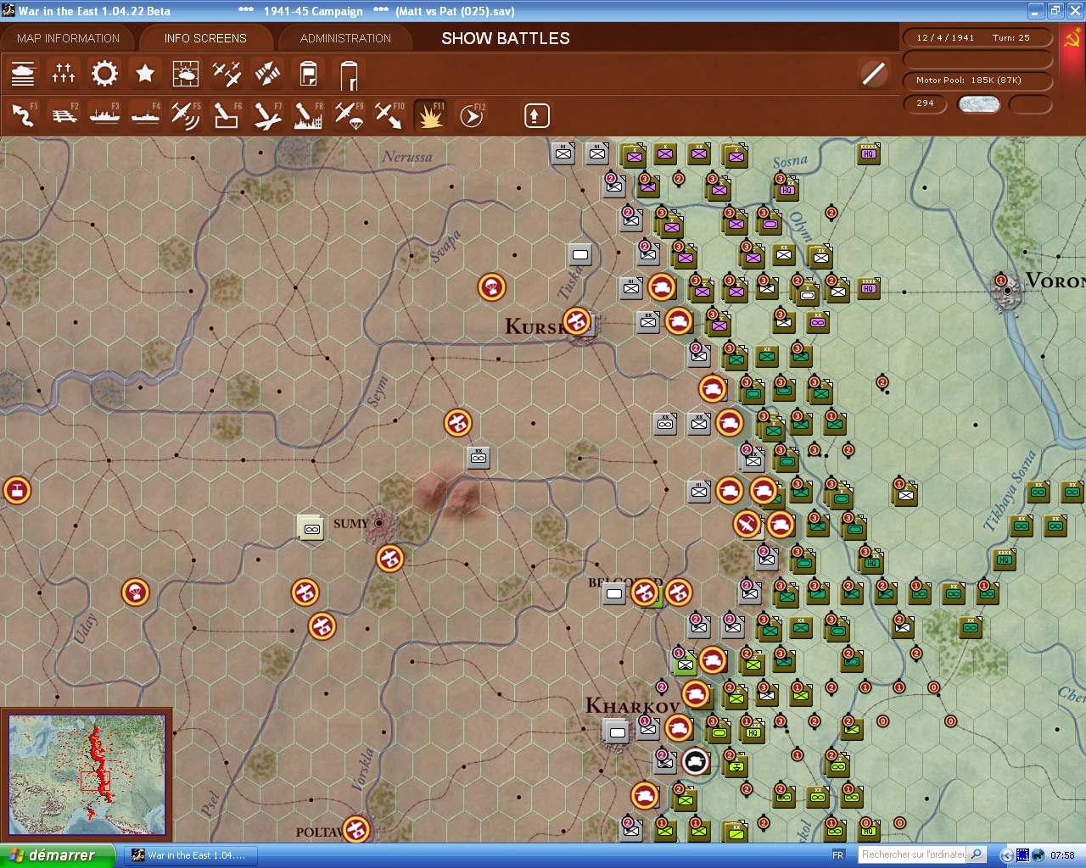Click the Soviet hammer and sickle flag
This screenshot has height=868, width=1086.
(1072, 38)
